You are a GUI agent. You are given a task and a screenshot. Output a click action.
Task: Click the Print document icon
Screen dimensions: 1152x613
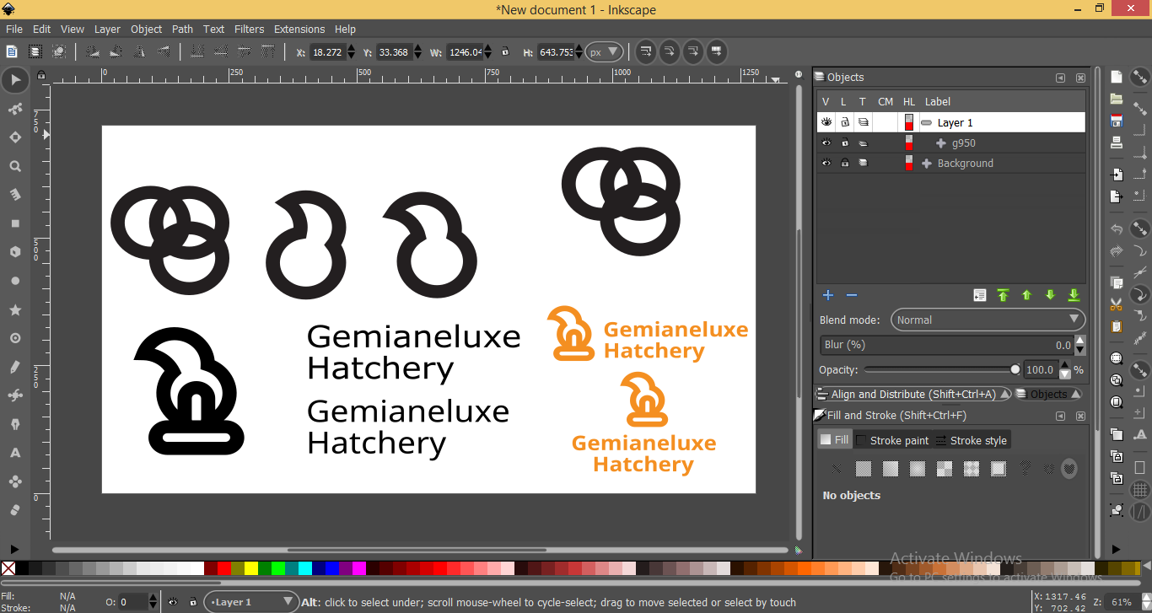click(1117, 142)
